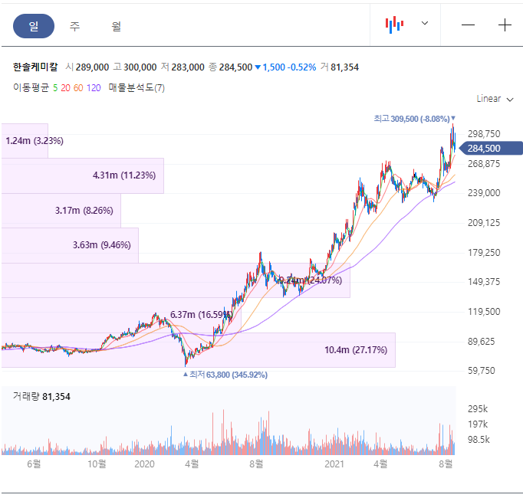Switch to the weekly (주) chart tab

tap(74, 26)
